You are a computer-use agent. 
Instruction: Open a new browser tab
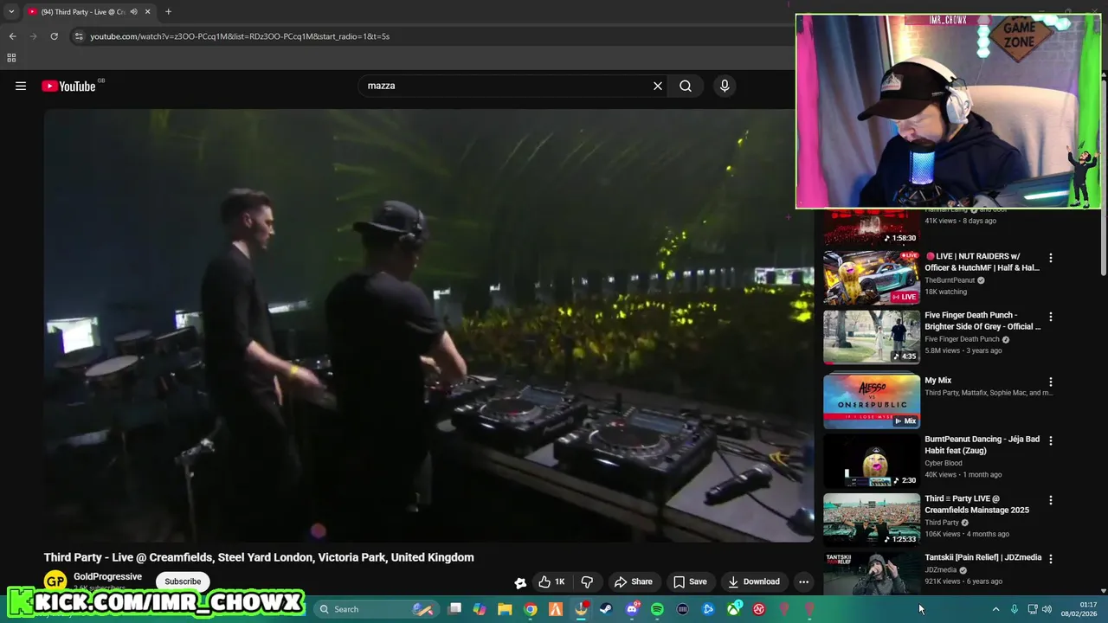[x=168, y=11]
